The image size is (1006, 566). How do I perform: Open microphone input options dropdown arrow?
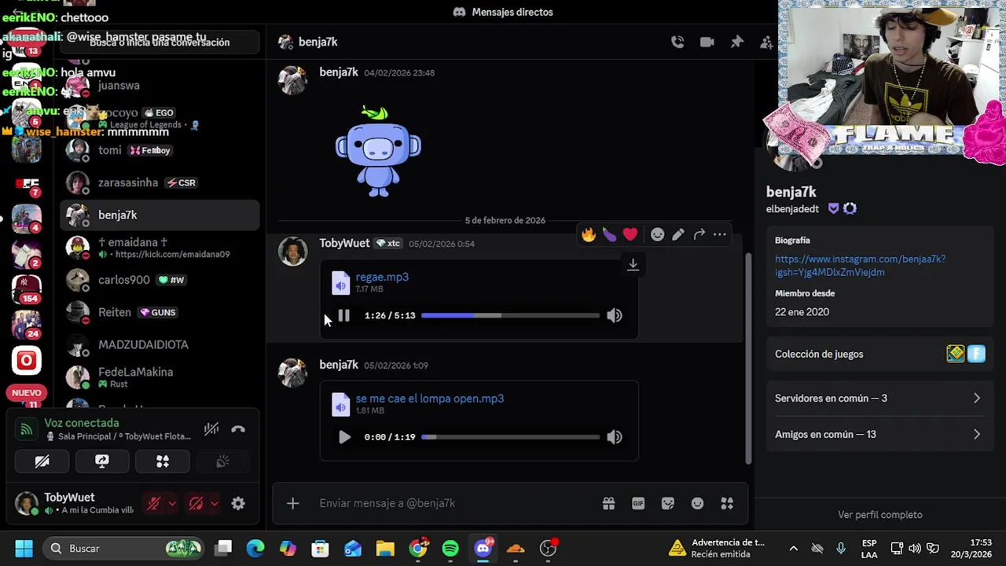pyautogui.click(x=172, y=503)
